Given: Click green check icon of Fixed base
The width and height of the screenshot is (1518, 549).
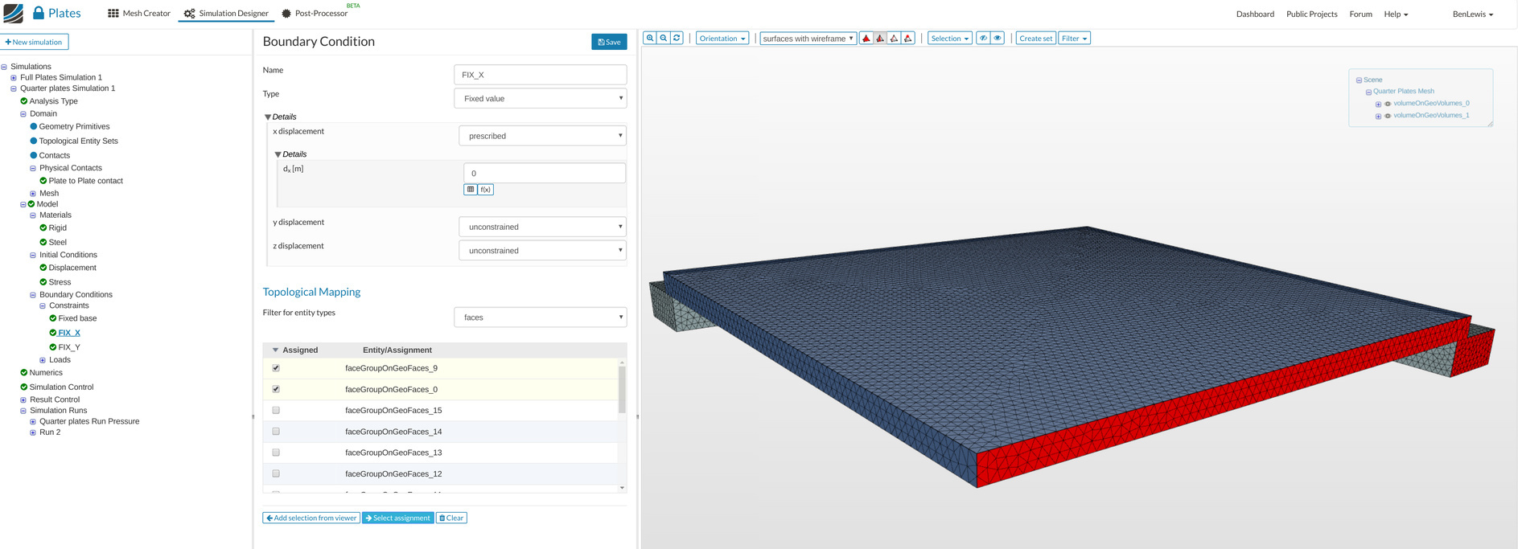Looking at the screenshot, I should [x=53, y=318].
